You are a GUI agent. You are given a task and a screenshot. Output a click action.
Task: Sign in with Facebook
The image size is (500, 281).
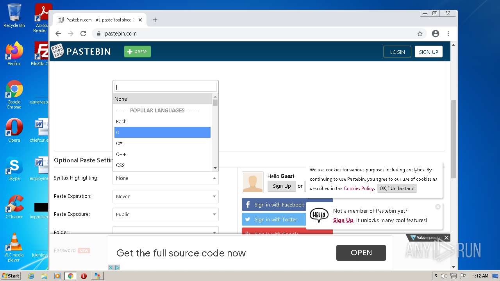tap(274, 205)
